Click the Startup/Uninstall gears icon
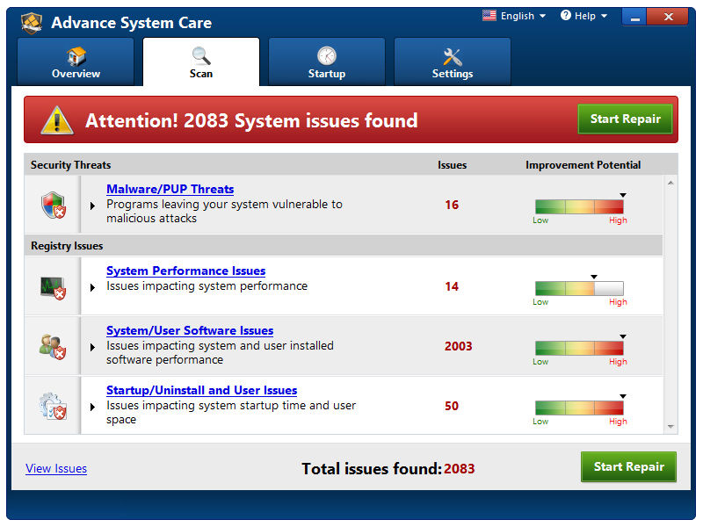Screen dimensions: 703x527 click(x=53, y=406)
